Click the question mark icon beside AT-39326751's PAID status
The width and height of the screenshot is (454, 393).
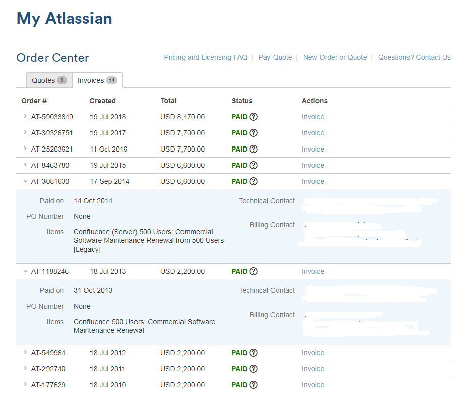[253, 133]
